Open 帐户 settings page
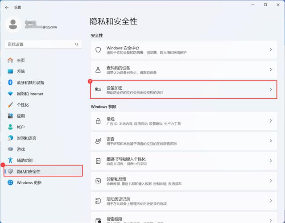This screenshot has height=223, width=285. click(x=43, y=127)
